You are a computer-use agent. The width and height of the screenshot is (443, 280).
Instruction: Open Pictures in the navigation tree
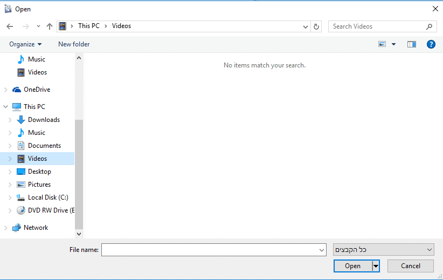pyautogui.click(x=39, y=185)
